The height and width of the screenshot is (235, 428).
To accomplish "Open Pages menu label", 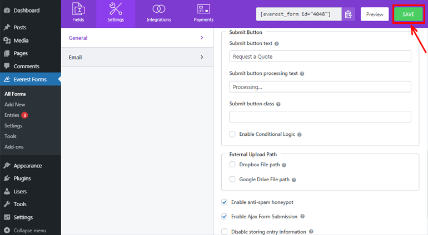I will pyautogui.click(x=21, y=53).
